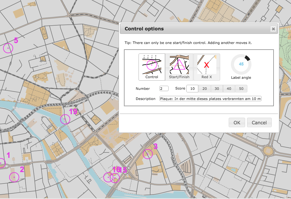Select control circle 3 on map
The width and height of the screenshot is (291, 199).
pyautogui.click(x=148, y=154)
